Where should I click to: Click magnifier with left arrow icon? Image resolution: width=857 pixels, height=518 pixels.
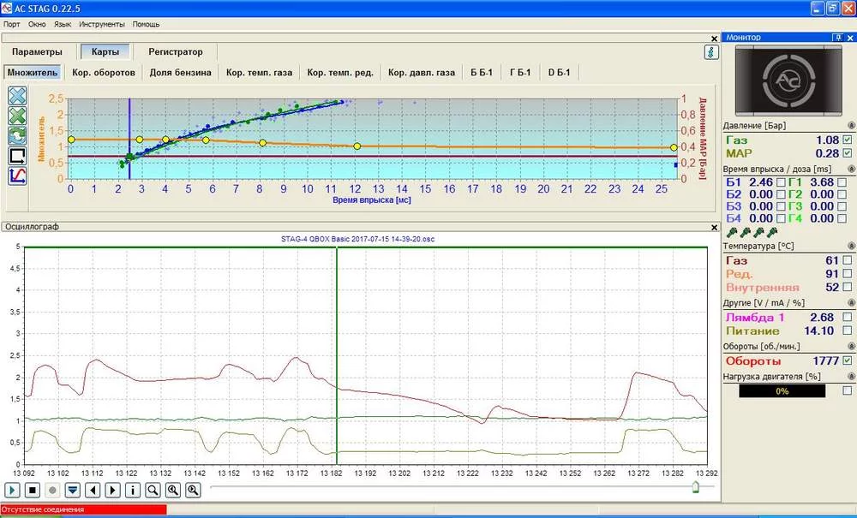coord(173,490)
